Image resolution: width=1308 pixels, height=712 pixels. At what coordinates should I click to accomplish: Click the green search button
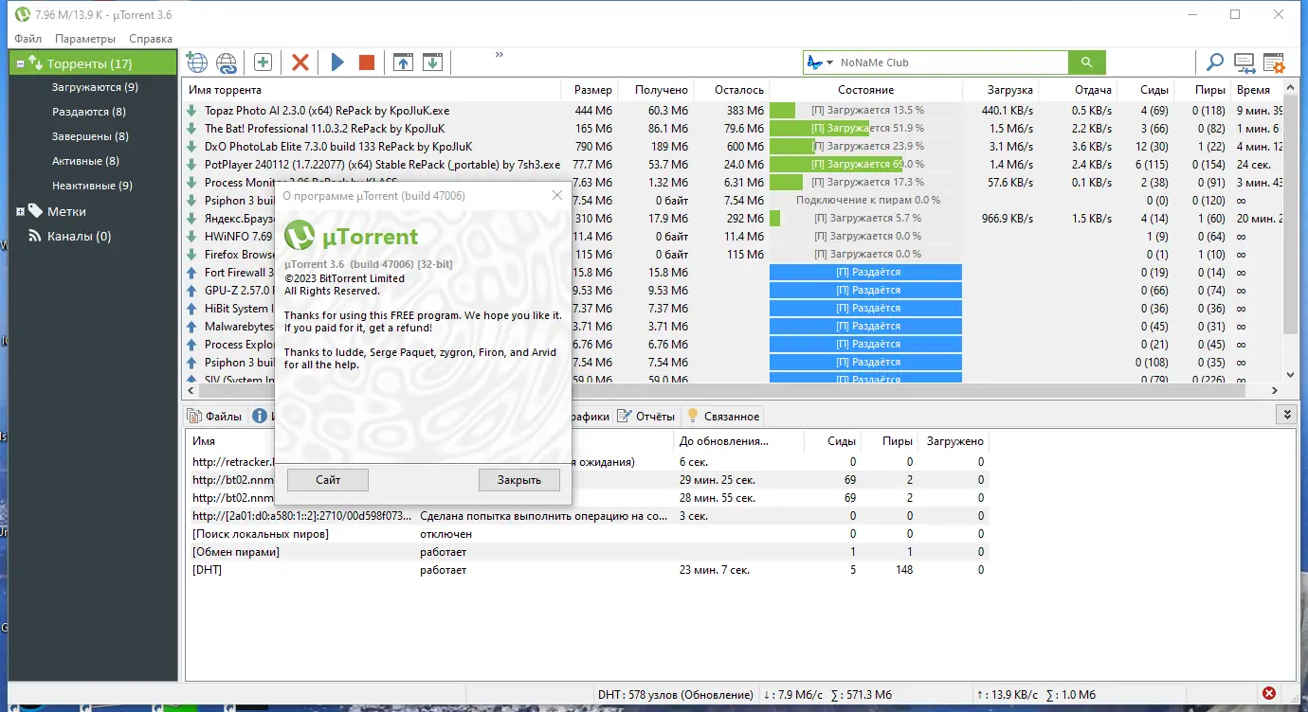coord(1087,62)
